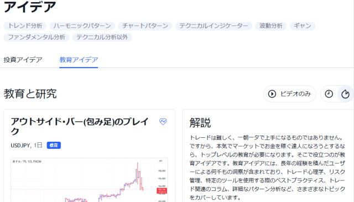This screenshot has width=354, height=202.
Task: Click the blue 教育 badge label
Action: (54, 146)
